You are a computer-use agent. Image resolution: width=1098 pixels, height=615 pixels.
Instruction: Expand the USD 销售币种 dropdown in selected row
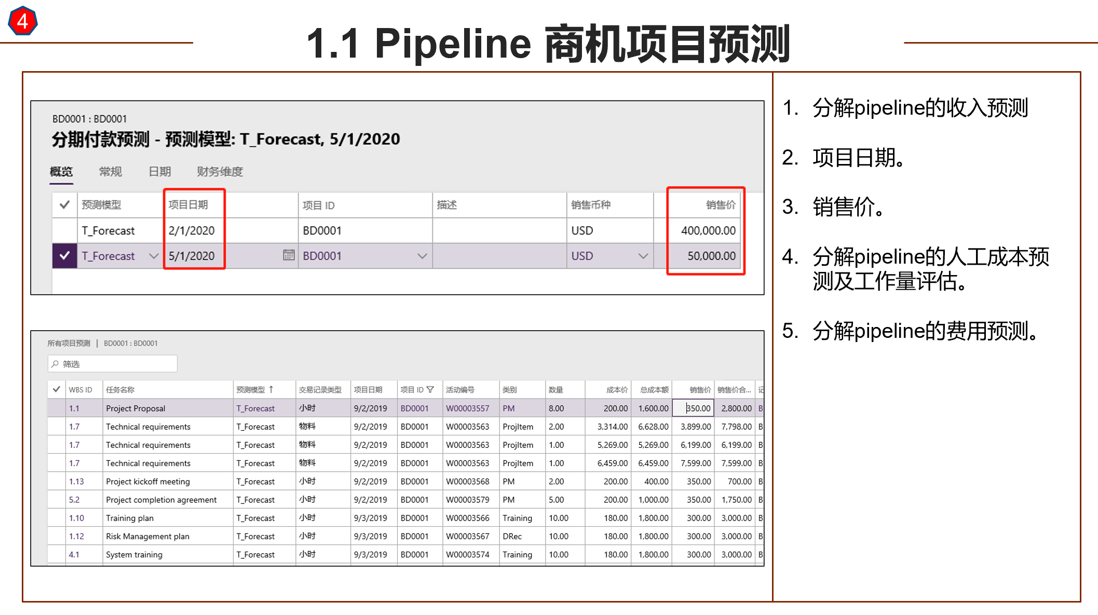point(643,256)
